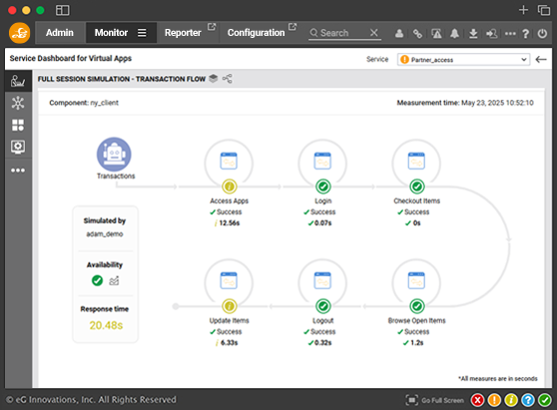Click the sign-in user arrow icon
Viewport: 557px width, 410px height.
click(492, 33)
